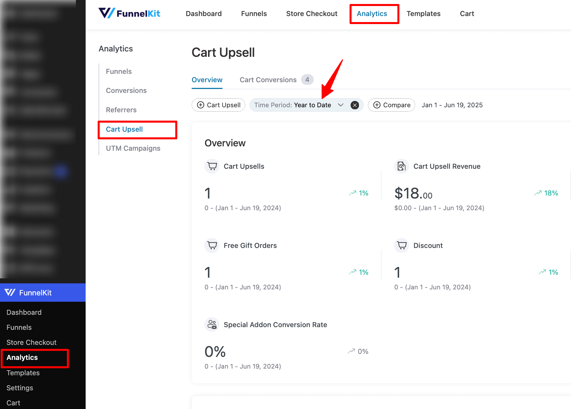
Task: Open Funnels in WordPress sidebar submenu
Action: pyautogui.click(x=19, y=327)
